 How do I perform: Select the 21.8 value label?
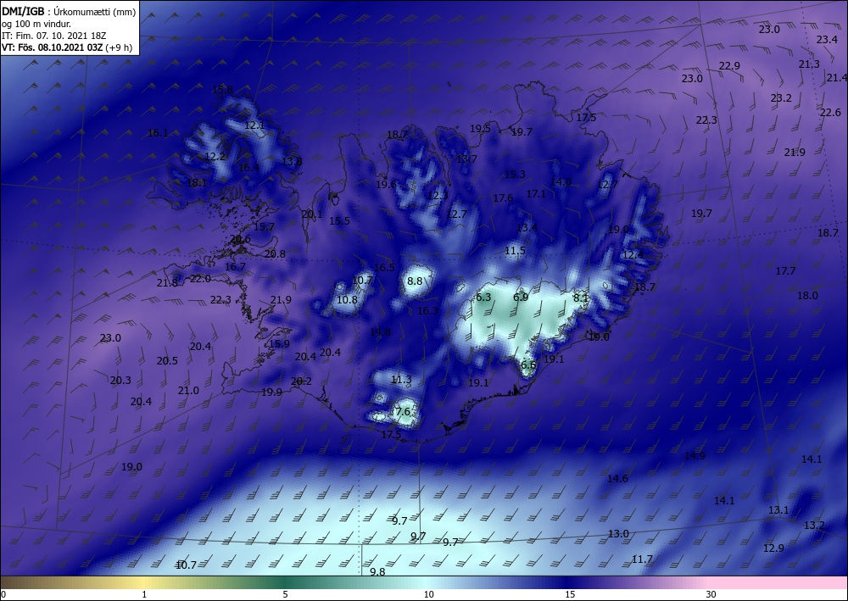167,282
